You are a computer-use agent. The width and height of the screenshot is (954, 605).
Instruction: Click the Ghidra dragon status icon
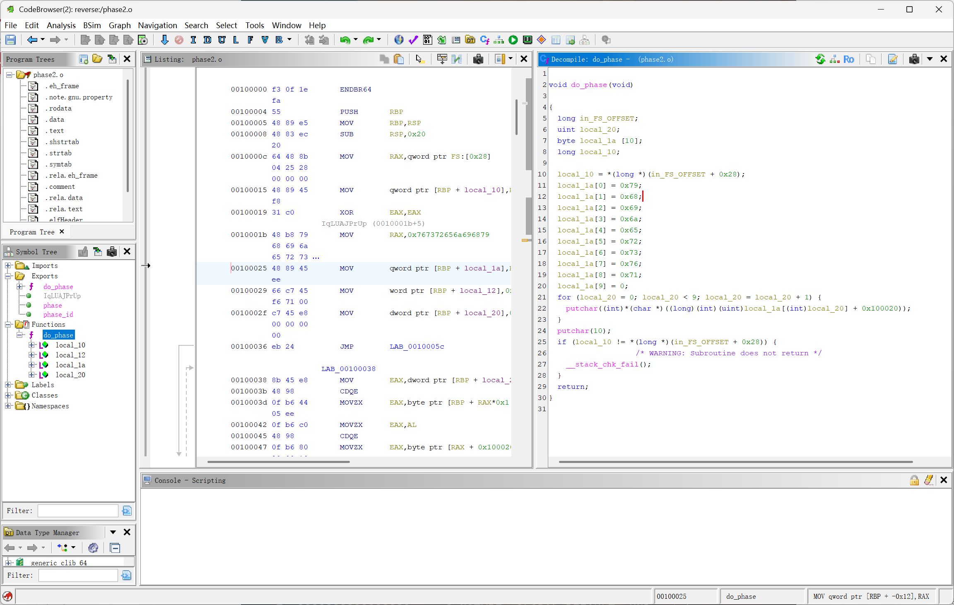(7, 596)
